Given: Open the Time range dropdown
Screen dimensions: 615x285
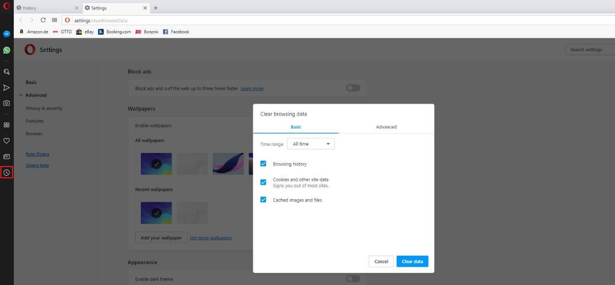Looking at the screenshot, I should tap(311, 144).
